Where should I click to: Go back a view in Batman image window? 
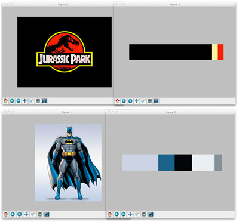click(x=13, y=214)
